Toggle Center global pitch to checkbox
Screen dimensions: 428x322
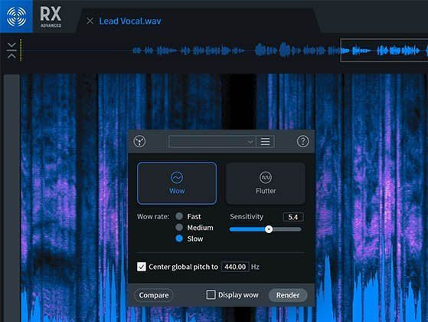click(x=142, y=267)
